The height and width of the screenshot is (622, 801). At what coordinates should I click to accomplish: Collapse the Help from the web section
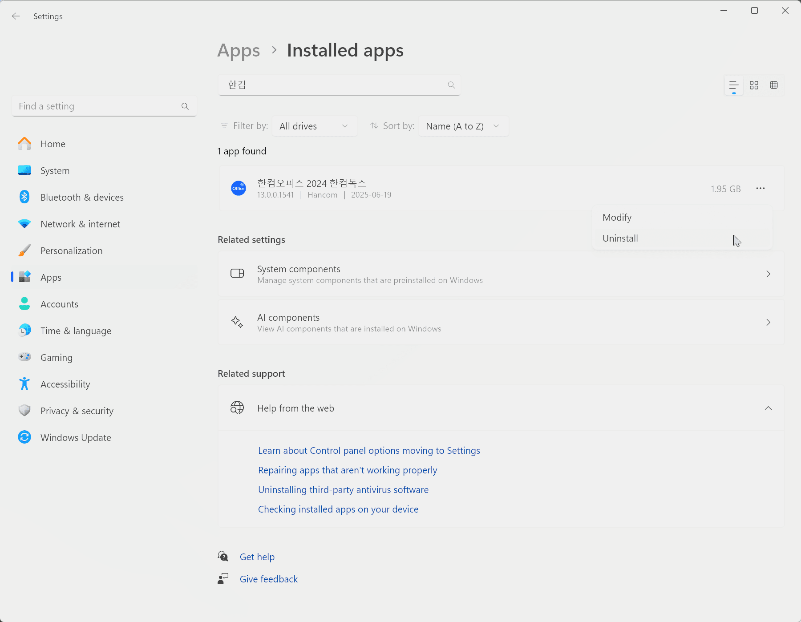[x=768, y=408]
